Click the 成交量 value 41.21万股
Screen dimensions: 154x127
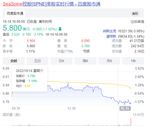pyautogui.click(x=137, y=41)
